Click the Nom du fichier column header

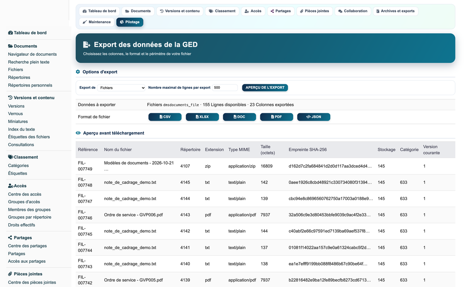(x=118, y=150)
